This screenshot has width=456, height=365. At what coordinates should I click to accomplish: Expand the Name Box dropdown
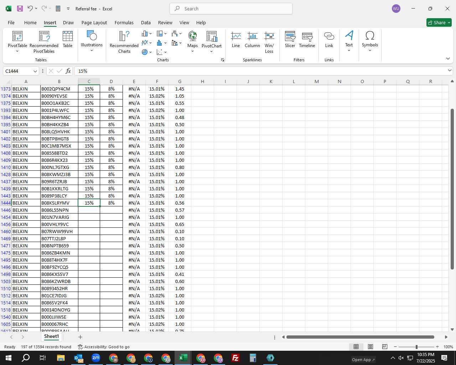coord(35,71)
